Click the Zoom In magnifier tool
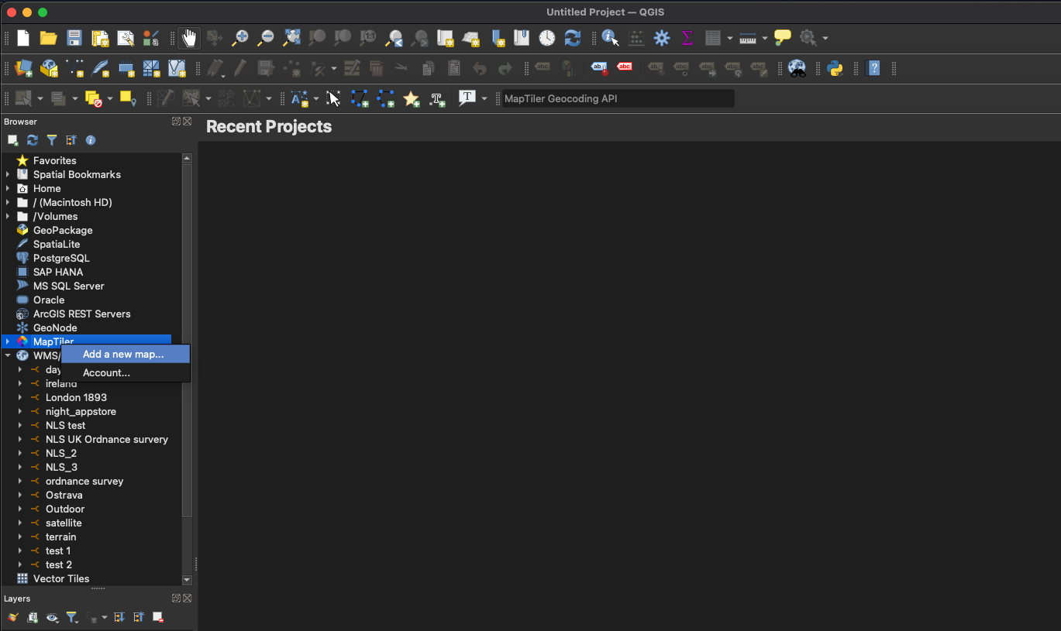The width and height of the screenshot is (1061, 631). (x=240, y=38)
